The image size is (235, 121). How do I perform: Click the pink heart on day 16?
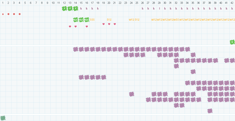(x=87, y=26)
